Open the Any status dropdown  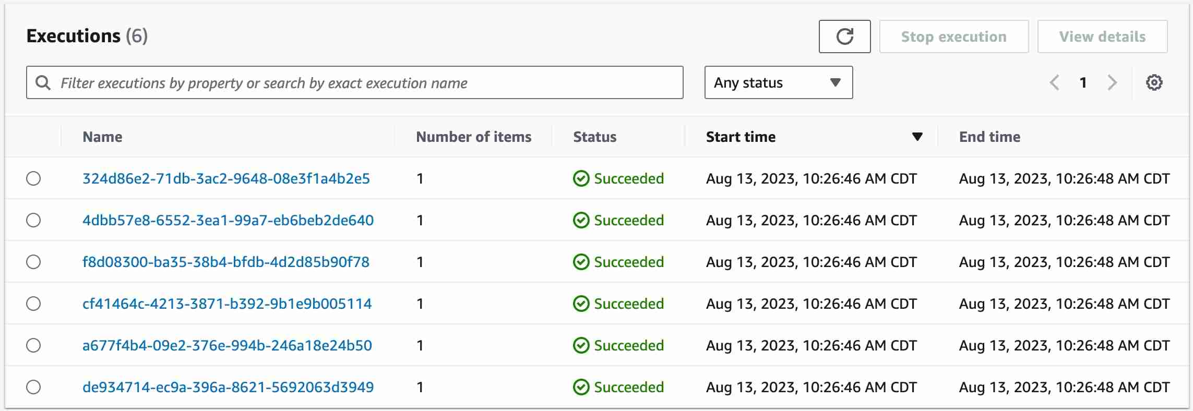[778, 82]
